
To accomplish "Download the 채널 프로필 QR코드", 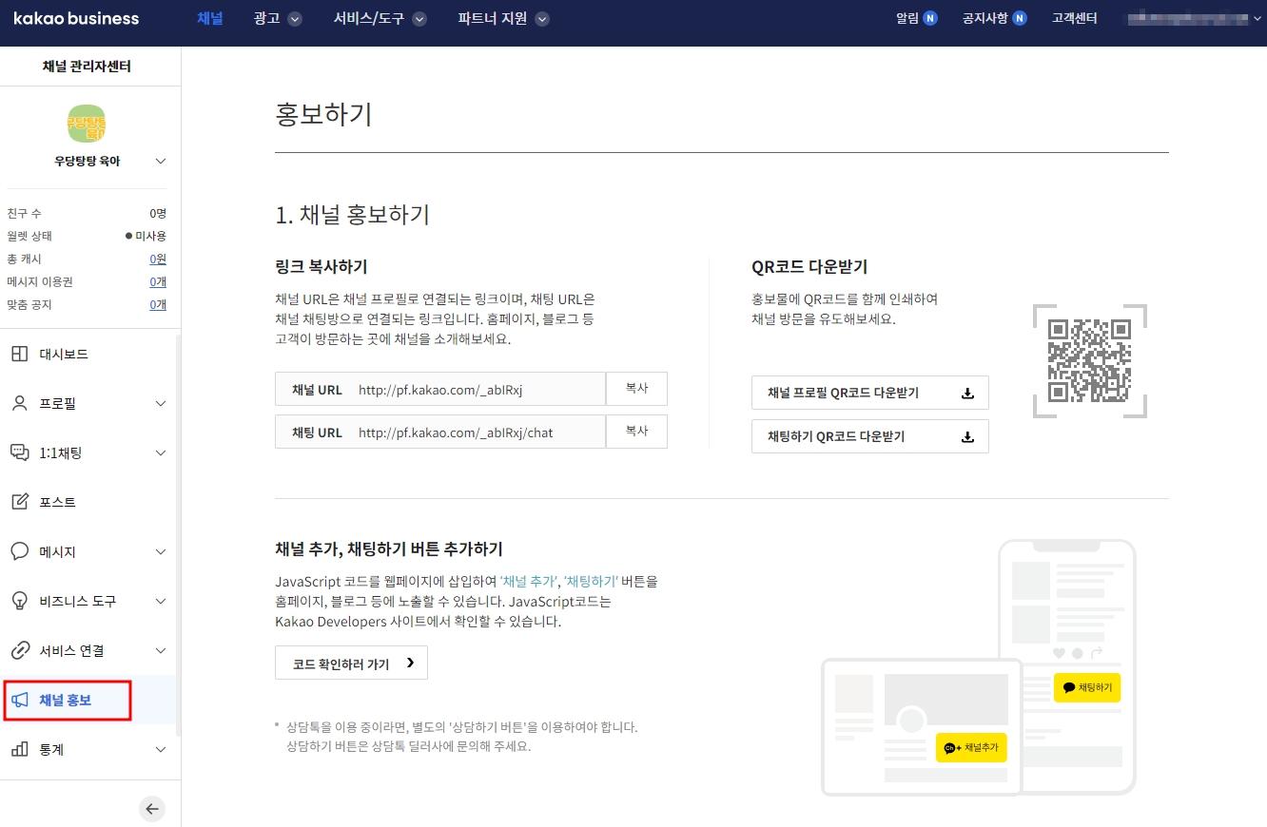I will click(x=870, y=393).
